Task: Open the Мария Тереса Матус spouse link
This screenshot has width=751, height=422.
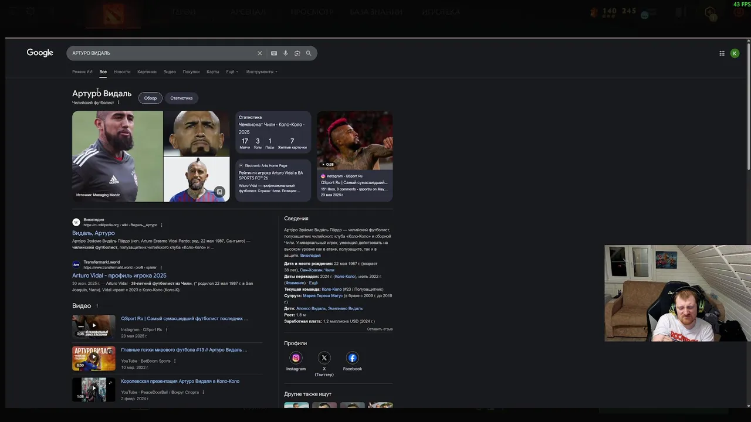Action: click(x=323, y=296)
